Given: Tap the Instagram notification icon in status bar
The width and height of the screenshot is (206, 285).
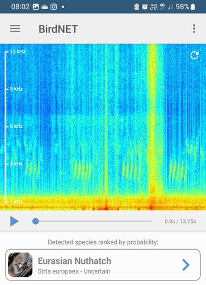Looking at the screenshot, I should pos(53,7).
